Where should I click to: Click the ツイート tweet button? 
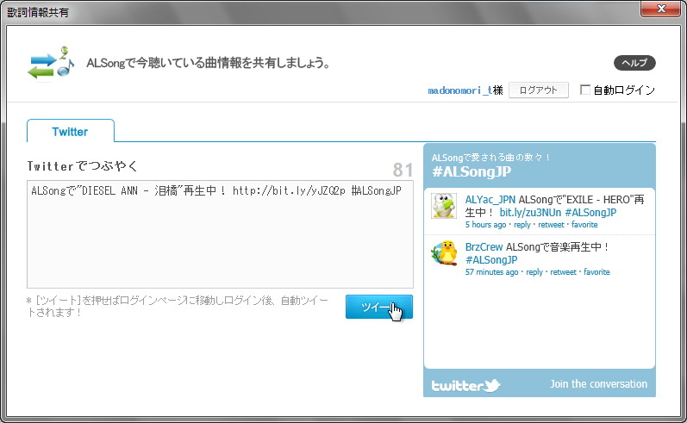379,307
